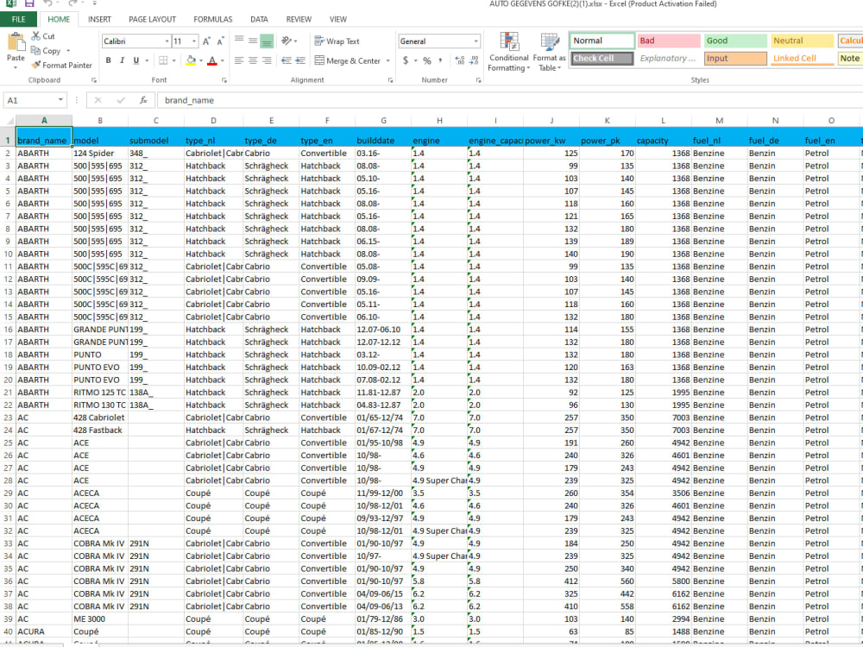Switch to the DATA tab
Image resolution: width=863 pixels, height=647 pixels.
[x=259, y=19]
